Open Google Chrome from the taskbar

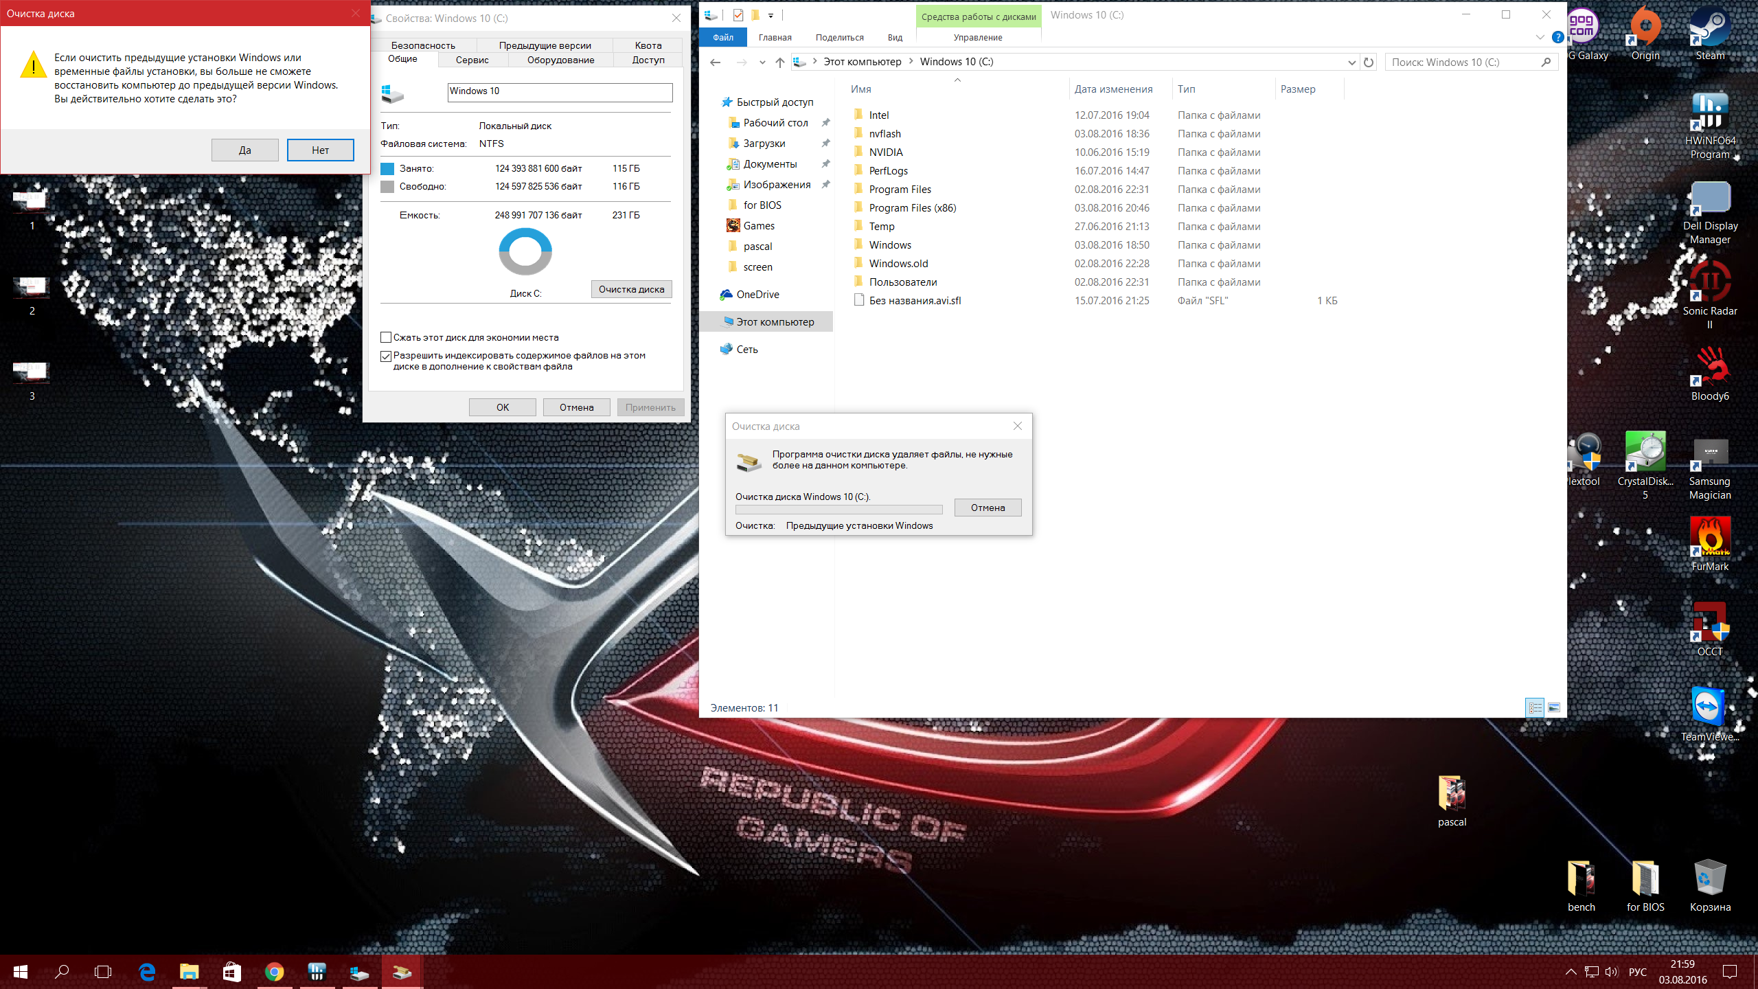tap(274, 972)
